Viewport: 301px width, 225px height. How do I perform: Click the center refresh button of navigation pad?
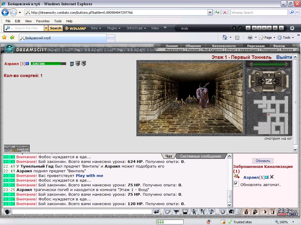coord(269,81)
